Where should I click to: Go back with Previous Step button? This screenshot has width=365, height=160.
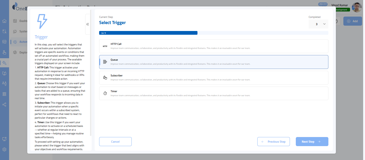coord(274,142)
